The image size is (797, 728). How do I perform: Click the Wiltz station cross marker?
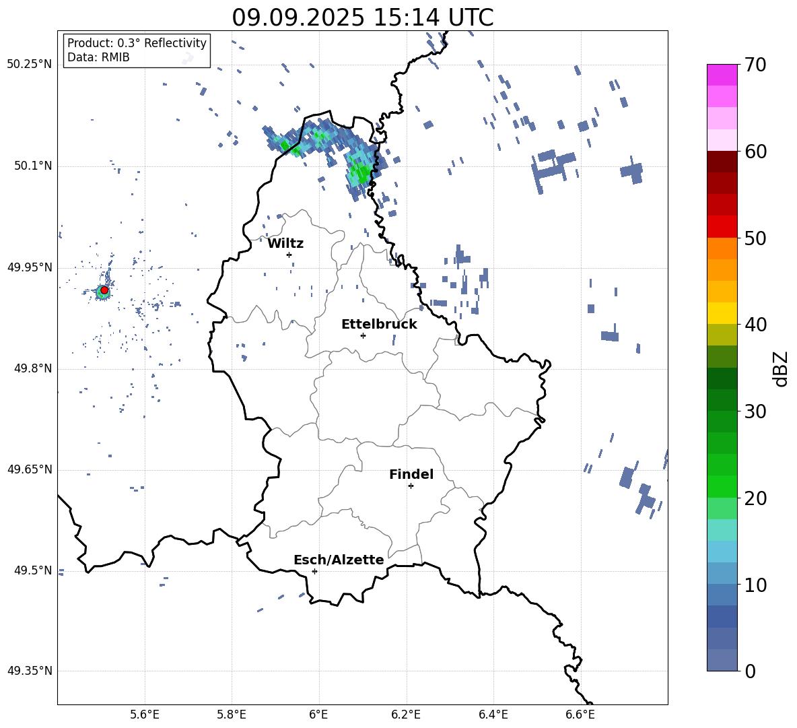pyautogui.click(x=289, y=255)
